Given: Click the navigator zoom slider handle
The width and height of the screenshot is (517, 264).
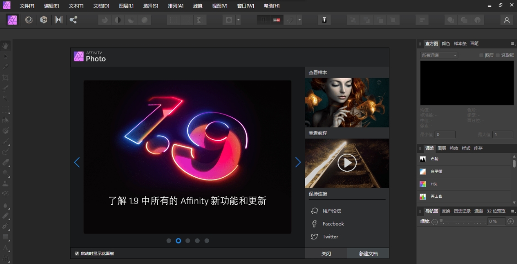Looking at the screenshot, I should coord(441,221).
